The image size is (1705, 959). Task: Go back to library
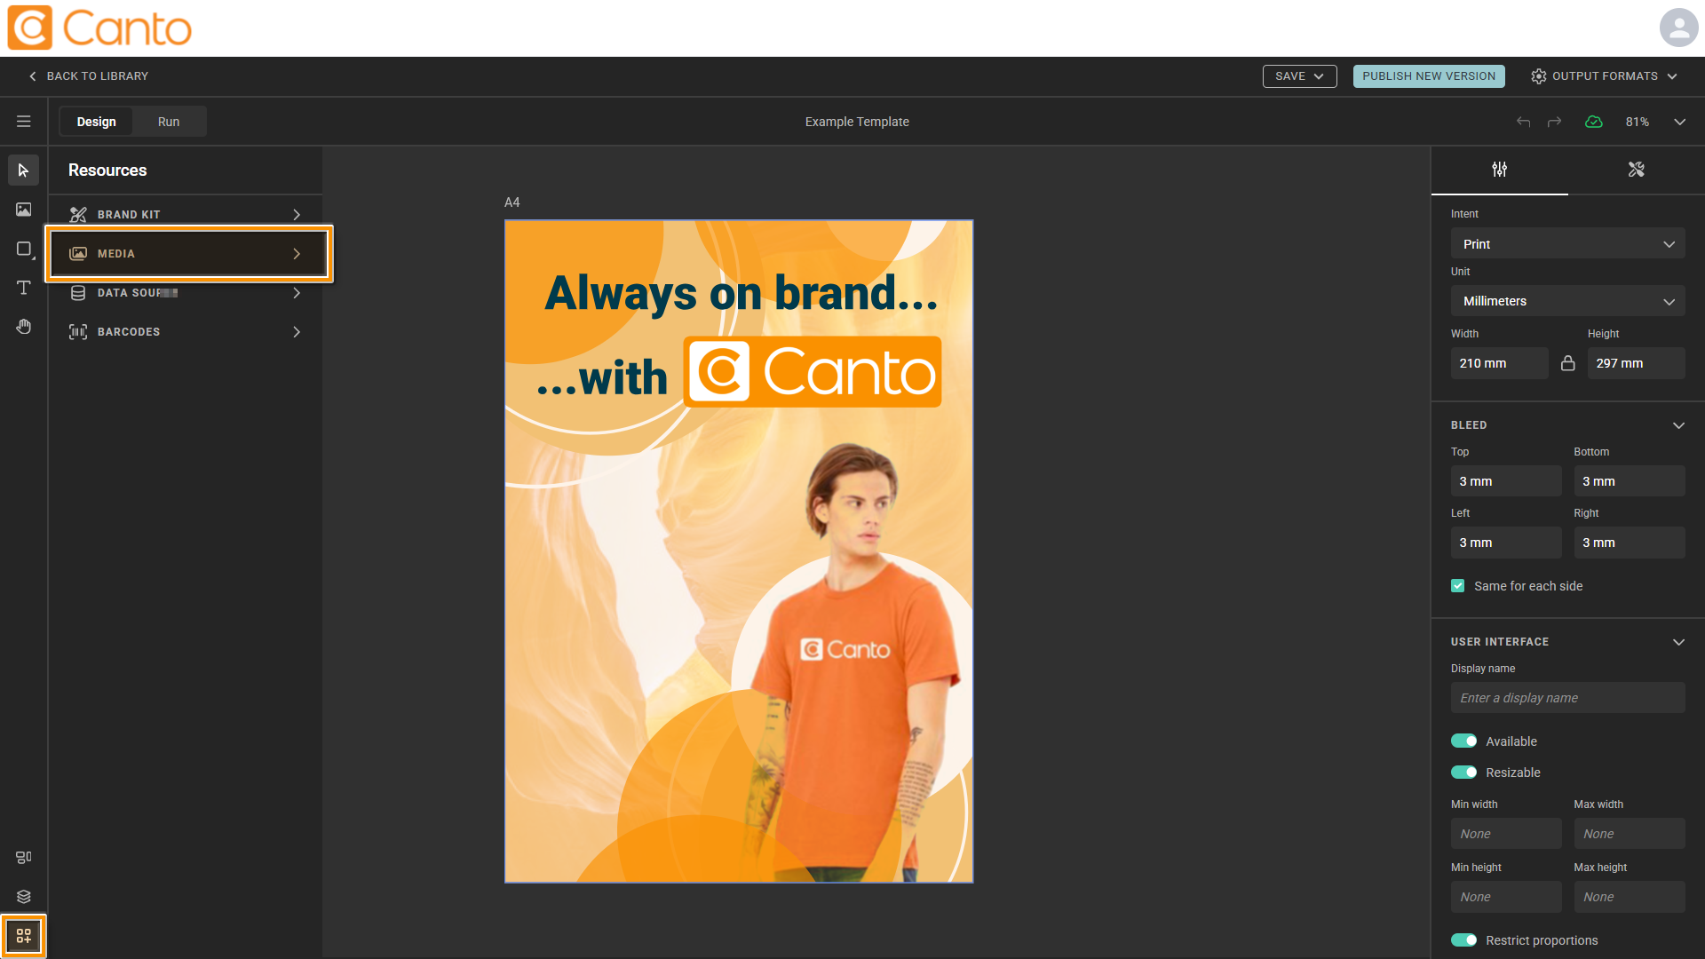(89, 76)
